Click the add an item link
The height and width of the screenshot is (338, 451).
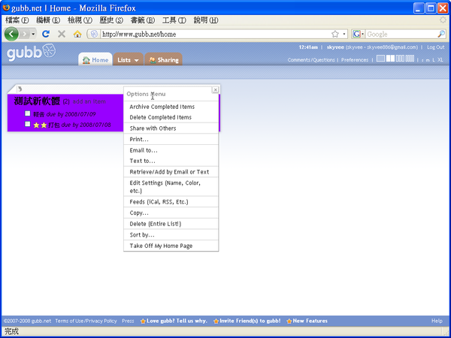click(x=89, y=101)
